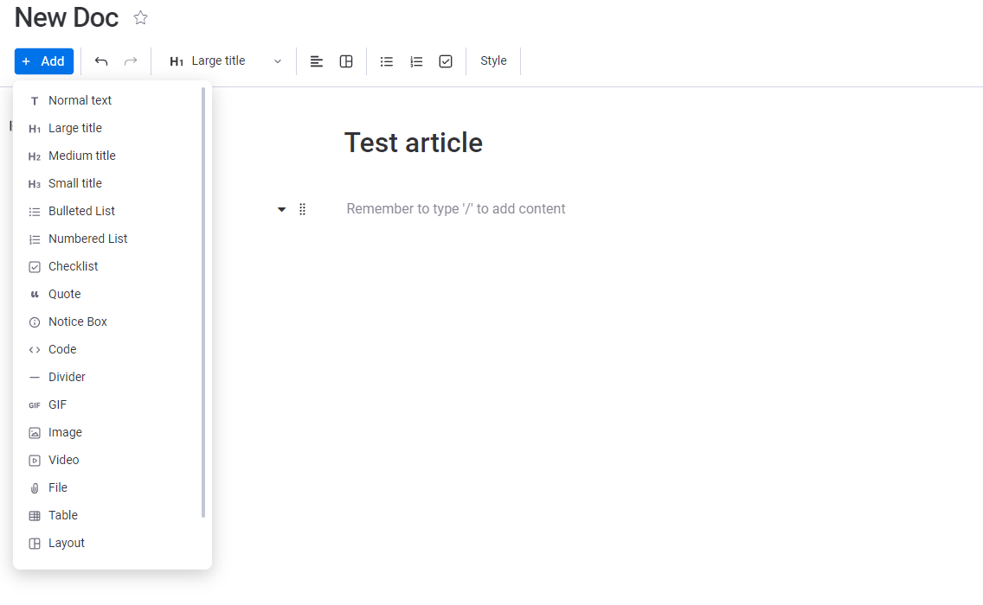This screenshot has width=983, height=605.
Task: Select Checklist in the Add menu
Action: point(73,266)
